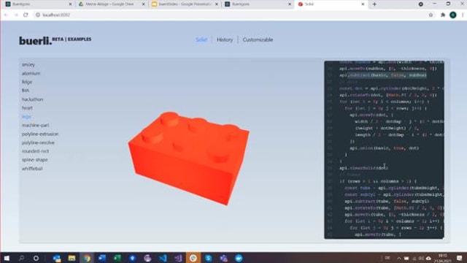Open Skype from the taskbar
Viewport: 467px width, 263px height.
208,258
